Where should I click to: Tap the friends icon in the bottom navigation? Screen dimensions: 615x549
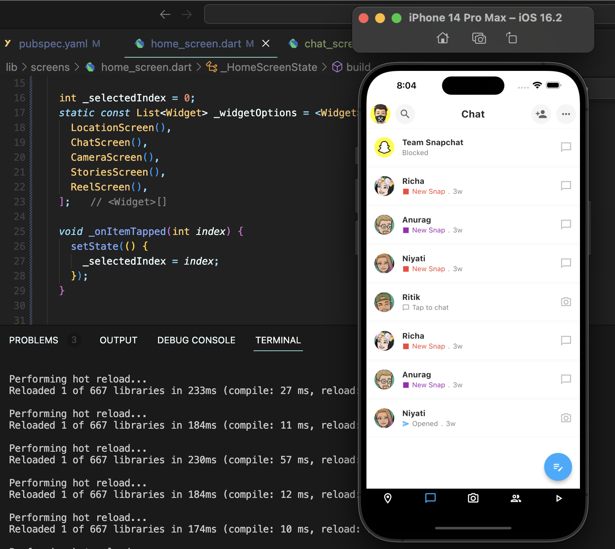tap(516, 498)
